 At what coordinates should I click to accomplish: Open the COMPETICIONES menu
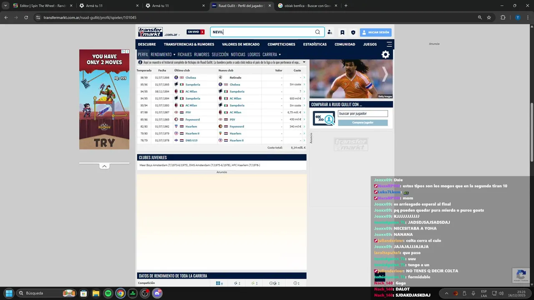(x=281, y=44)
